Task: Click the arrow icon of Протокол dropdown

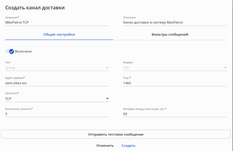Action: [x=107, y=98]
